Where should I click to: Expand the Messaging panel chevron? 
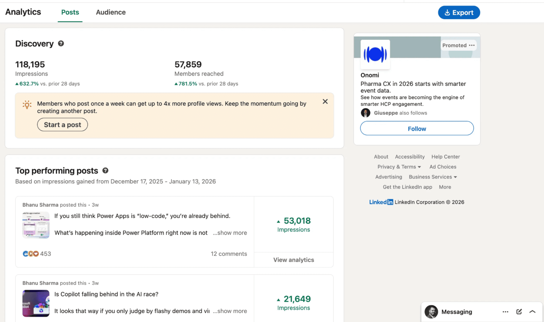[x=532, y=312]
